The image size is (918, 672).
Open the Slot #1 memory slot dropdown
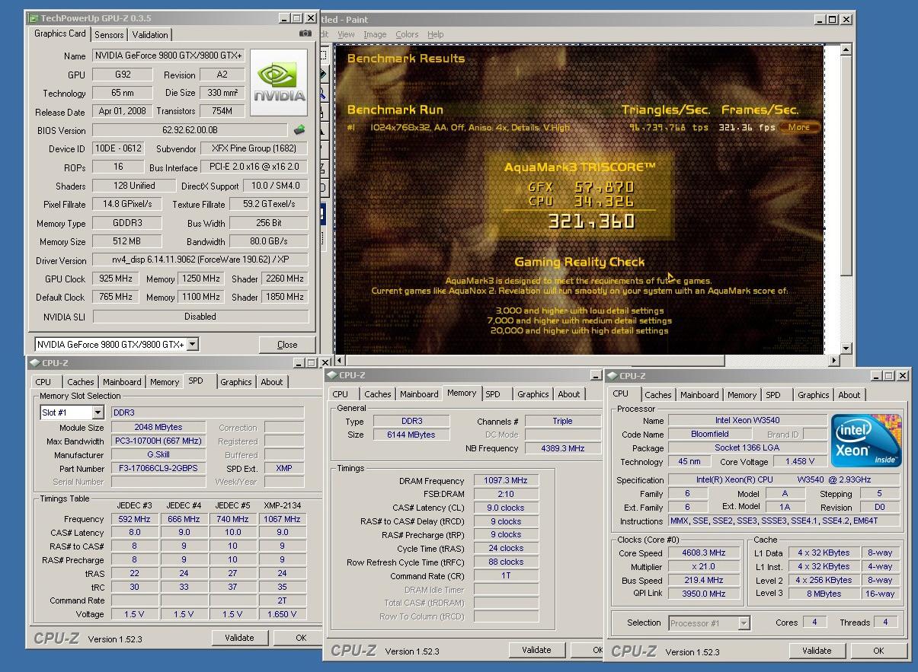(98, 412)
